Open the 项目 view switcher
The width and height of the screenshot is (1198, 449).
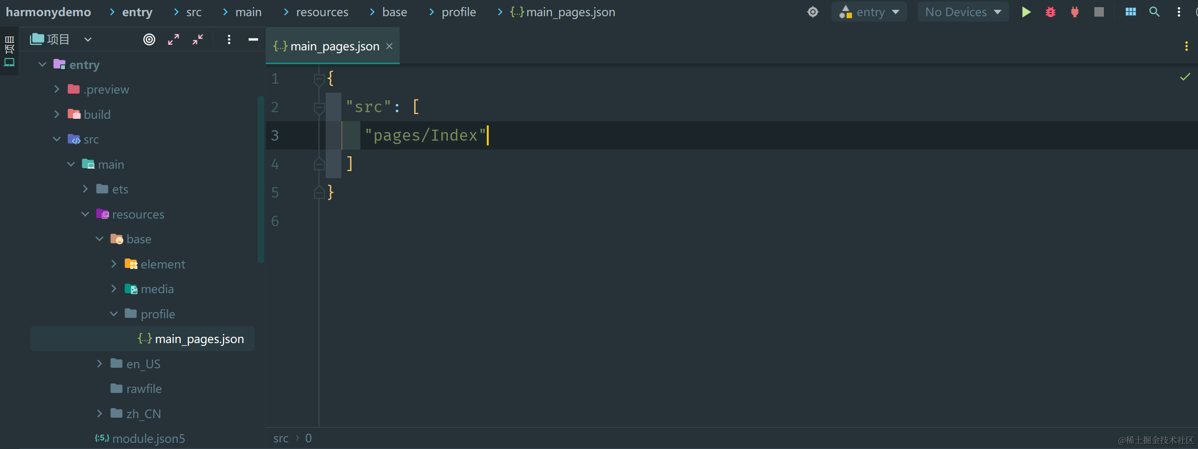[x=60, y=39]
